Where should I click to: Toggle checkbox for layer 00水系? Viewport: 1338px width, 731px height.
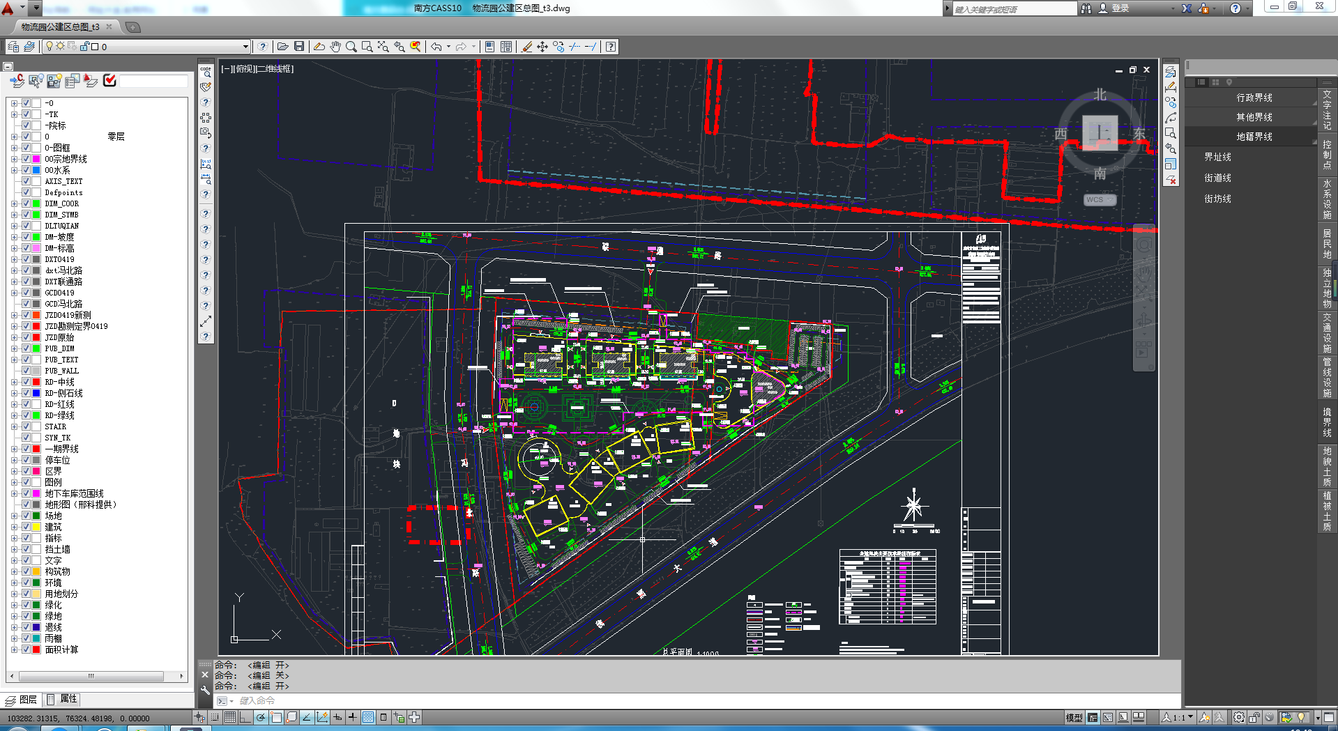(26, 170)
